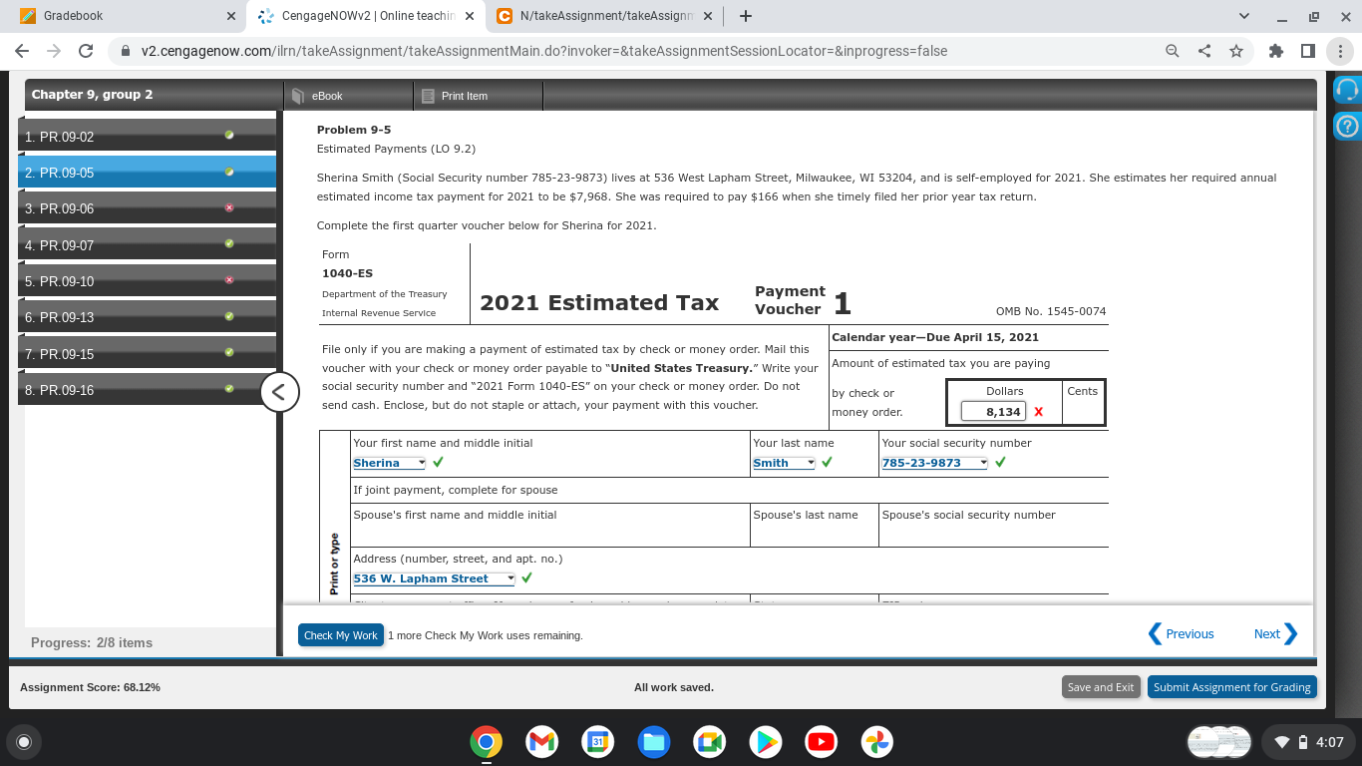Select question 8. PR.09-16
Screen dimensions: 1362x766
click(147, 390)
